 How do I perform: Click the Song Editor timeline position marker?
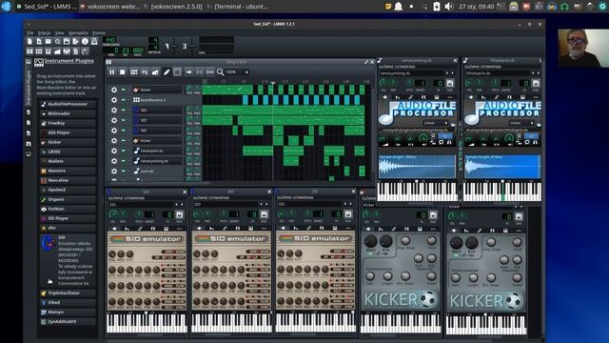pos(273,83)
